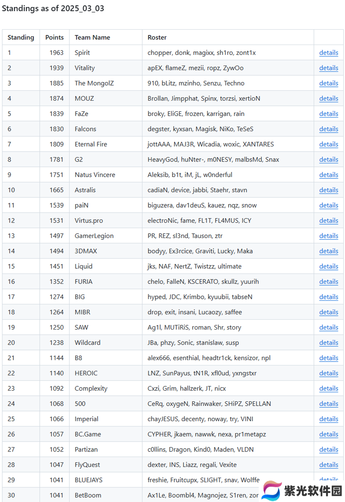Select team name MOUZ
Screen dimensions: 345x502
pos(85,98)
